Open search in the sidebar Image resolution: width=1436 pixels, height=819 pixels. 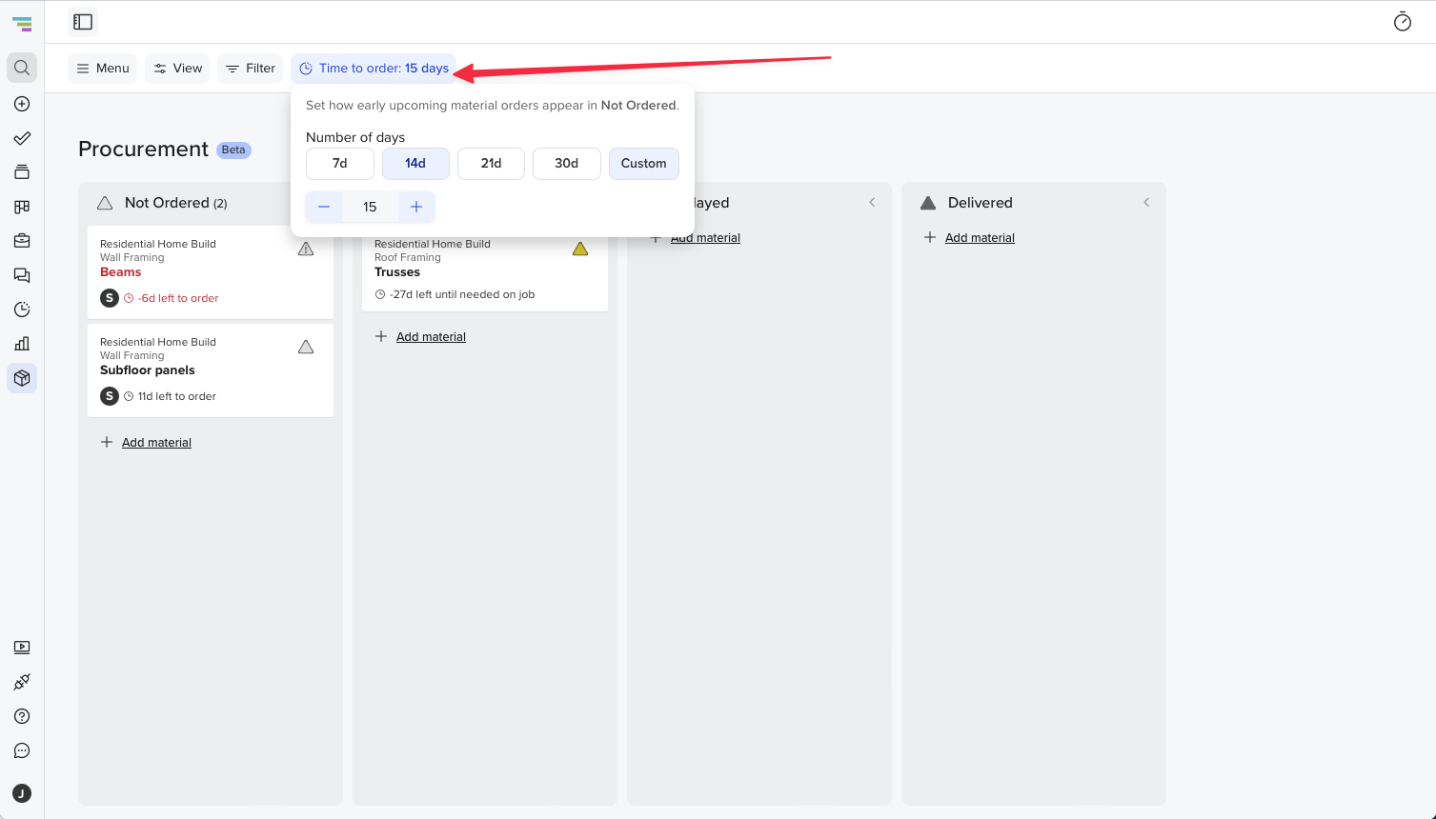click(x=22, y=68)
